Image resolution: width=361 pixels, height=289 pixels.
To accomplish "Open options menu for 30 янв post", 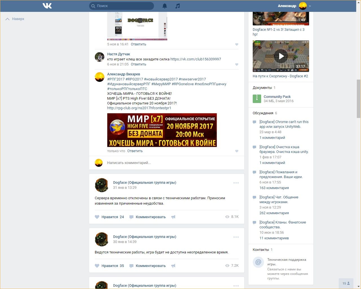I will coord(236,237).
